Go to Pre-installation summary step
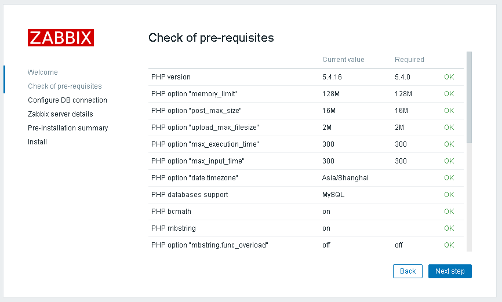 (x=68, y=128)
